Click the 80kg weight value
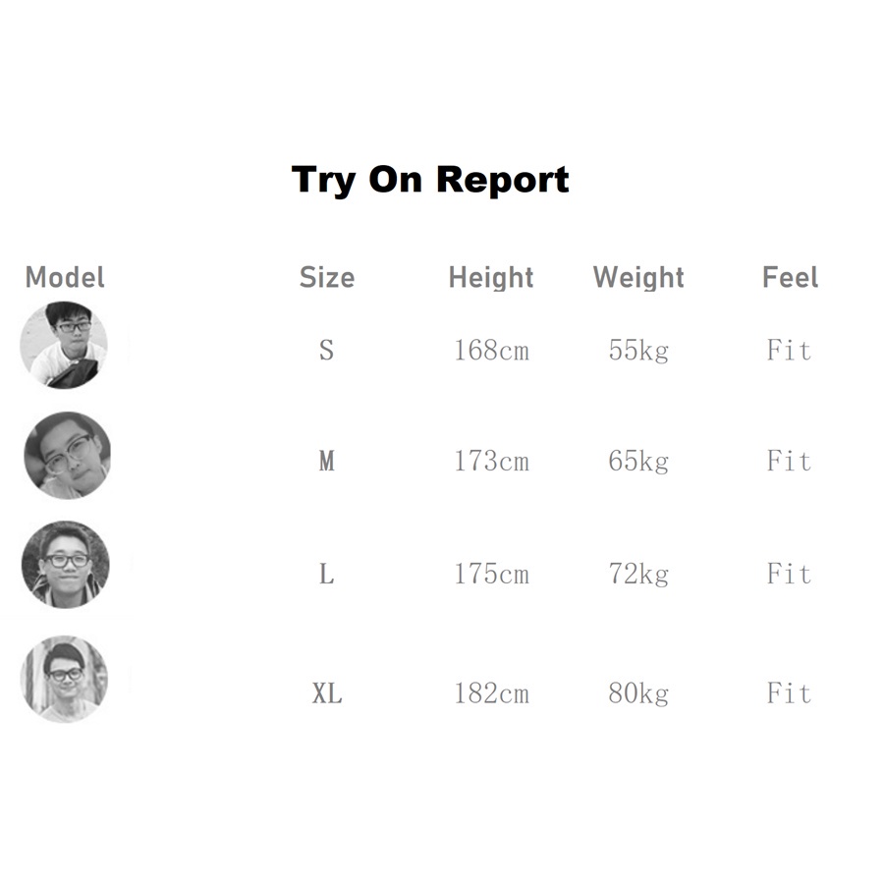 pyautogui.click(x=638, y=694)
